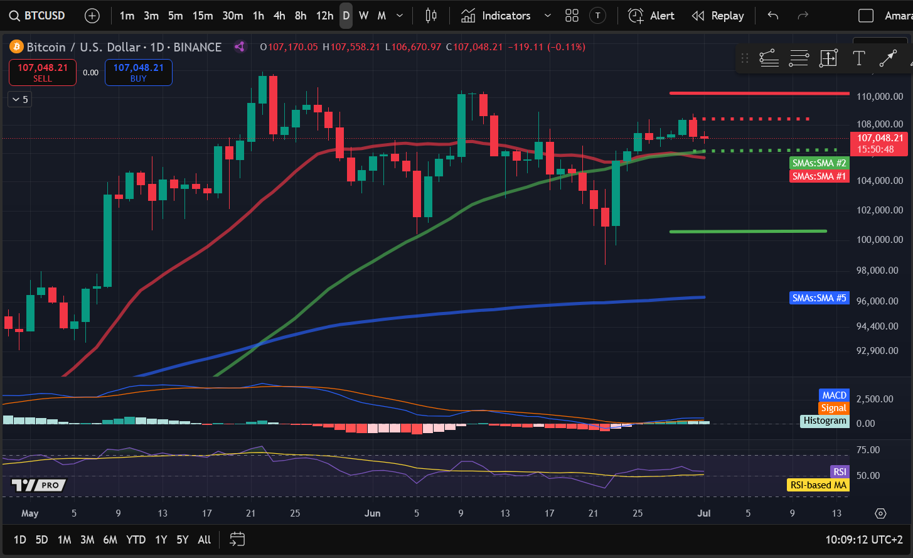913x558 pixels.
Task: Click the SMAs:SMA #1 price label
Action: click(x=820, y=176)
